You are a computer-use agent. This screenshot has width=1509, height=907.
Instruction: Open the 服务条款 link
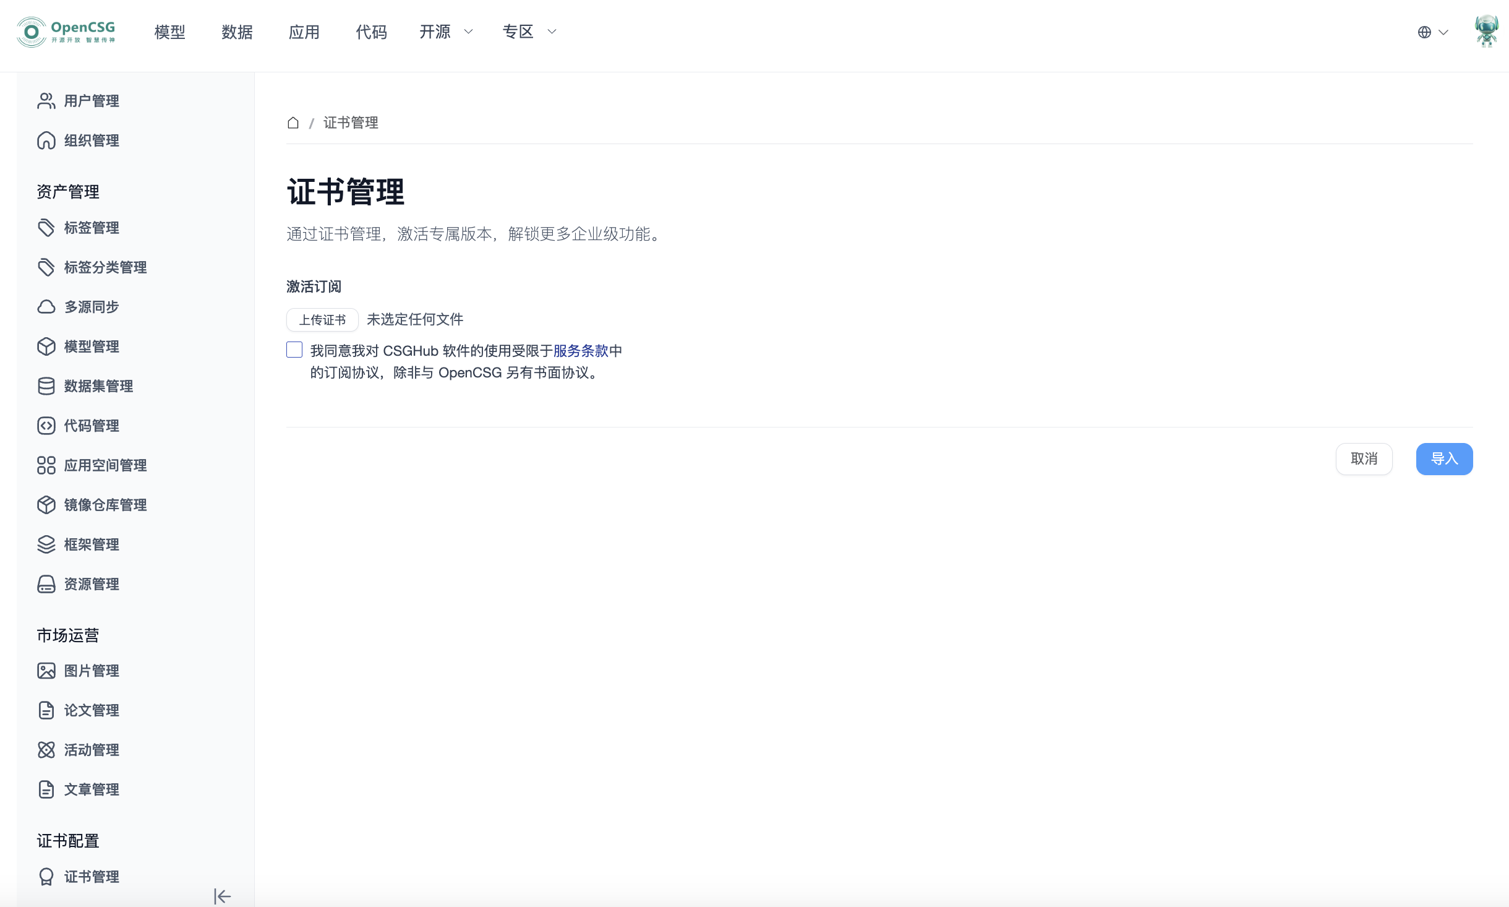tap(581, 351)
